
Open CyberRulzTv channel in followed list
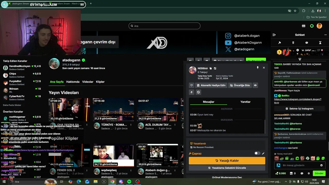click(22, 98)
